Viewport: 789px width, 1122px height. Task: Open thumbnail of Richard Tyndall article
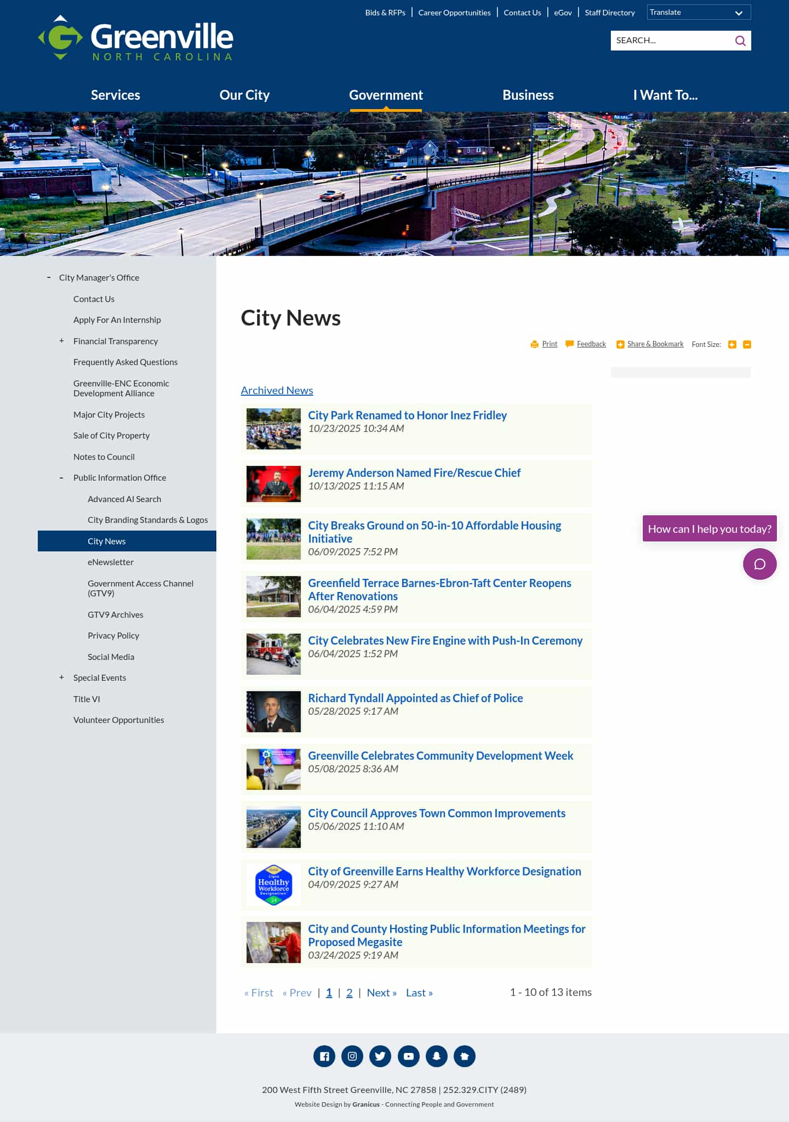pyautogui.click(x=273, y=711)
